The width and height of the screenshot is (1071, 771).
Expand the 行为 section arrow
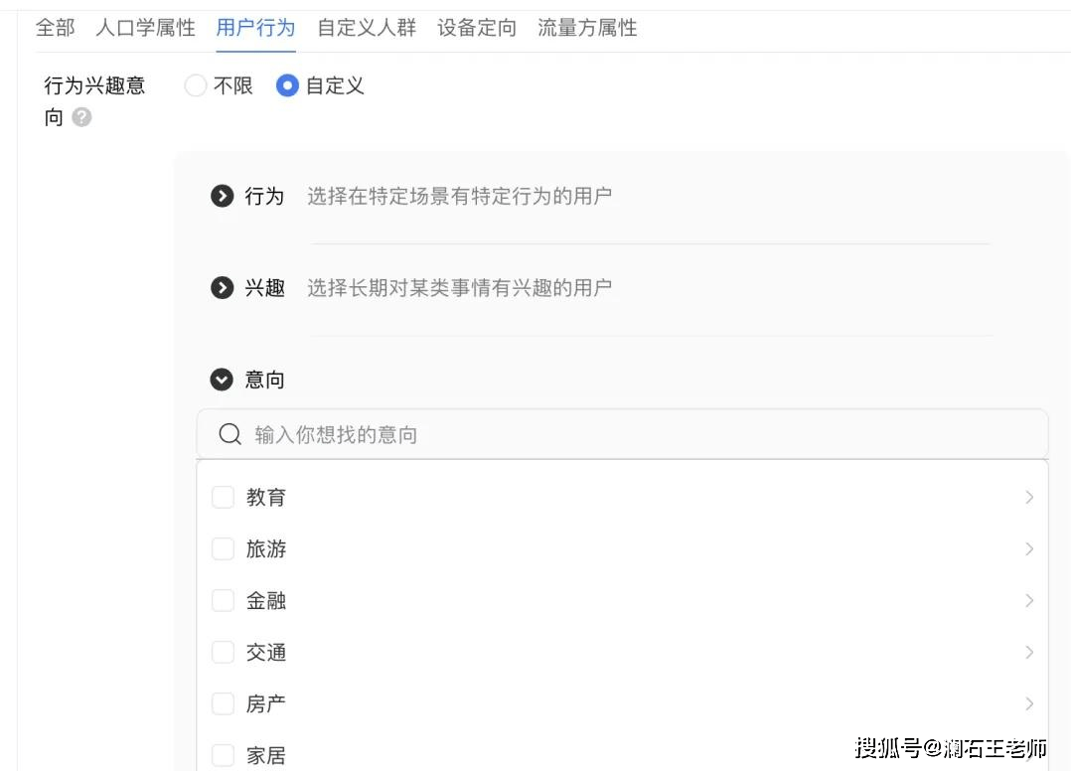coord(222,196)
